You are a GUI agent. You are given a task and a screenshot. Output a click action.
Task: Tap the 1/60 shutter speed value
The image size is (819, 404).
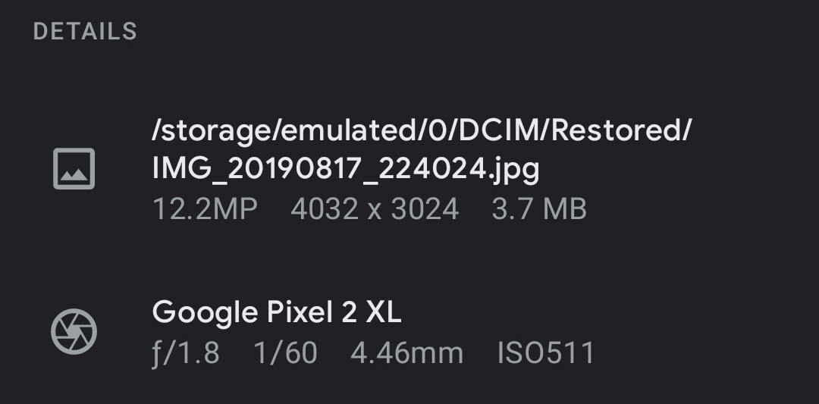[286, 352]
